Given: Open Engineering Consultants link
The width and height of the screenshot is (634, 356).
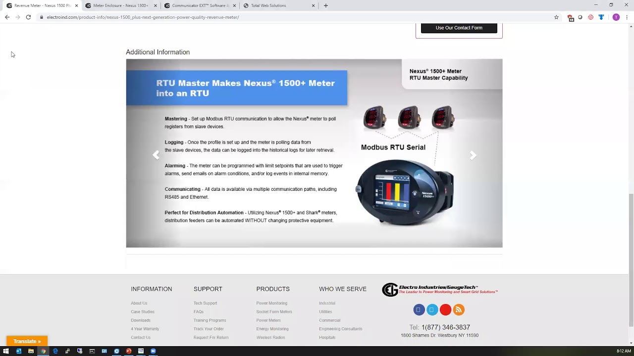Looking at the screenshot, I should pyautogui.click(x=341, y=329).
